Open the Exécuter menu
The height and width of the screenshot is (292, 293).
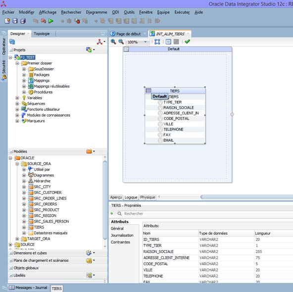pos(182,12)
